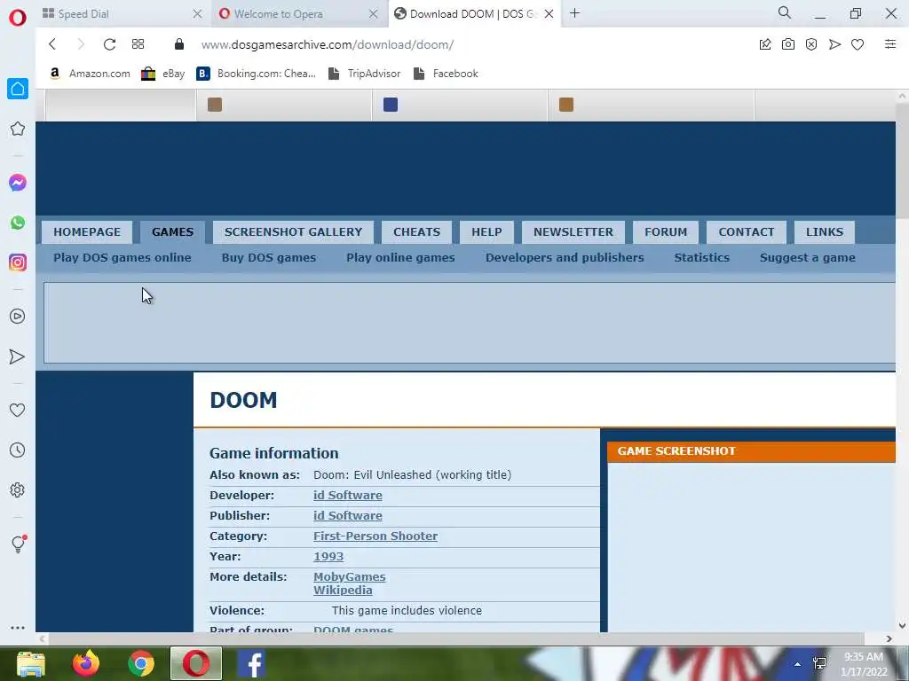
Task: Click the edit/snapshot pen icon in address bar
Action: point(765,44)
